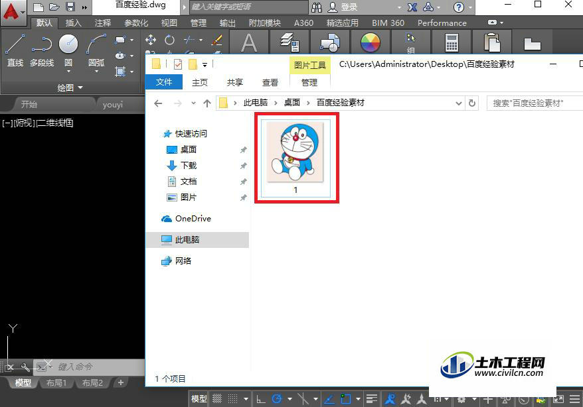Open the rectangle tool dropdown arrow

click(131, 40)
